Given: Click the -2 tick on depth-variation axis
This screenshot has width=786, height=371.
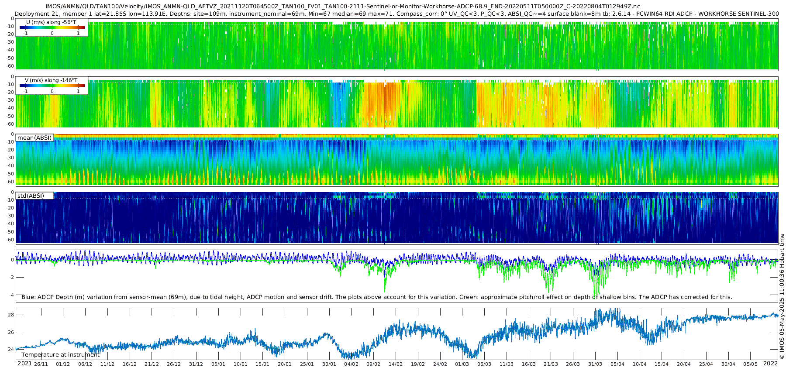Looking at the screenshot, I should coord(12,278).
